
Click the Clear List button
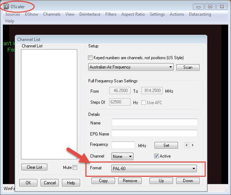pyautogui.click(x=34, y=167)
